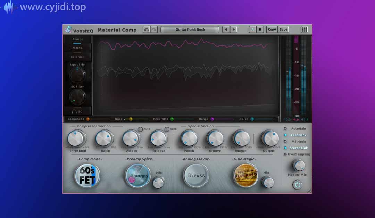Toggle Stereo Link option

tap(296, 148)
